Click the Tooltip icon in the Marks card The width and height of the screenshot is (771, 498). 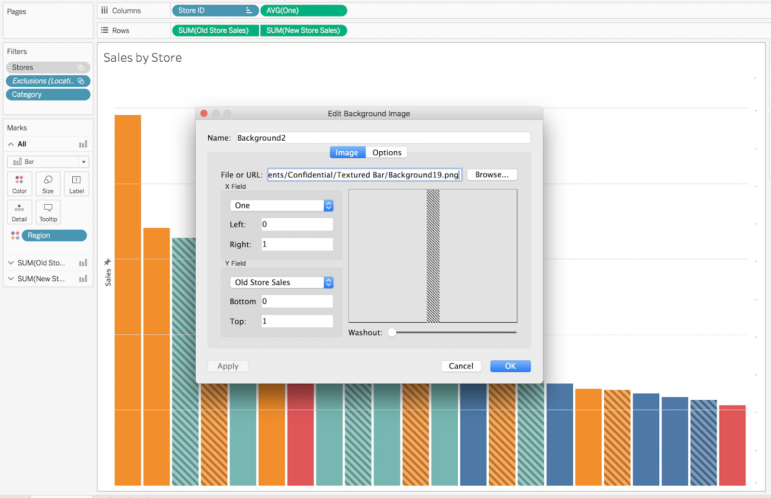(x=48, y=212)
